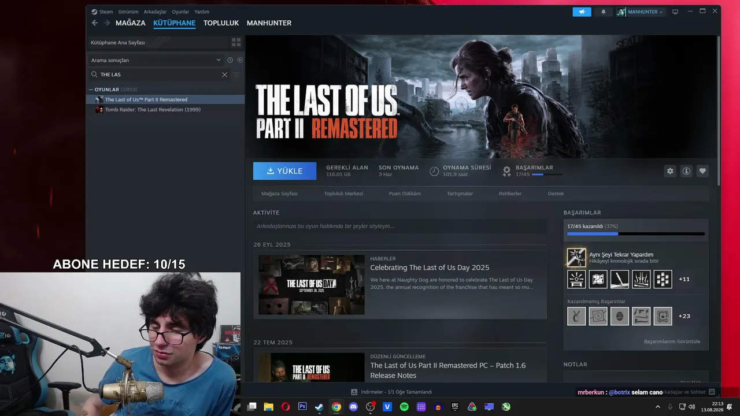Install the game with YÜKLE button
This screenshot has height=416, width=740.
tap(285, 171)
